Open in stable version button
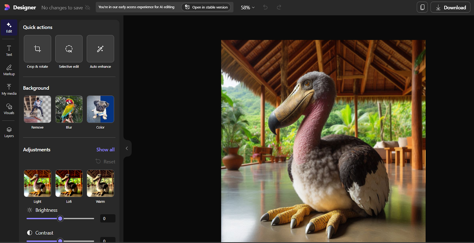Image resolution: width=474 pixels, height=243 pixels. (x=206, y=7)
